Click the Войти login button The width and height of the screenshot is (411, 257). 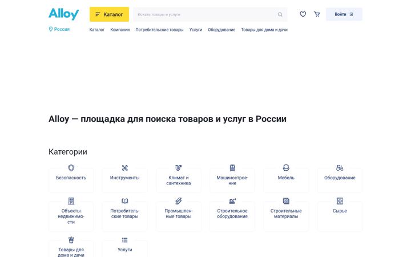344,14
